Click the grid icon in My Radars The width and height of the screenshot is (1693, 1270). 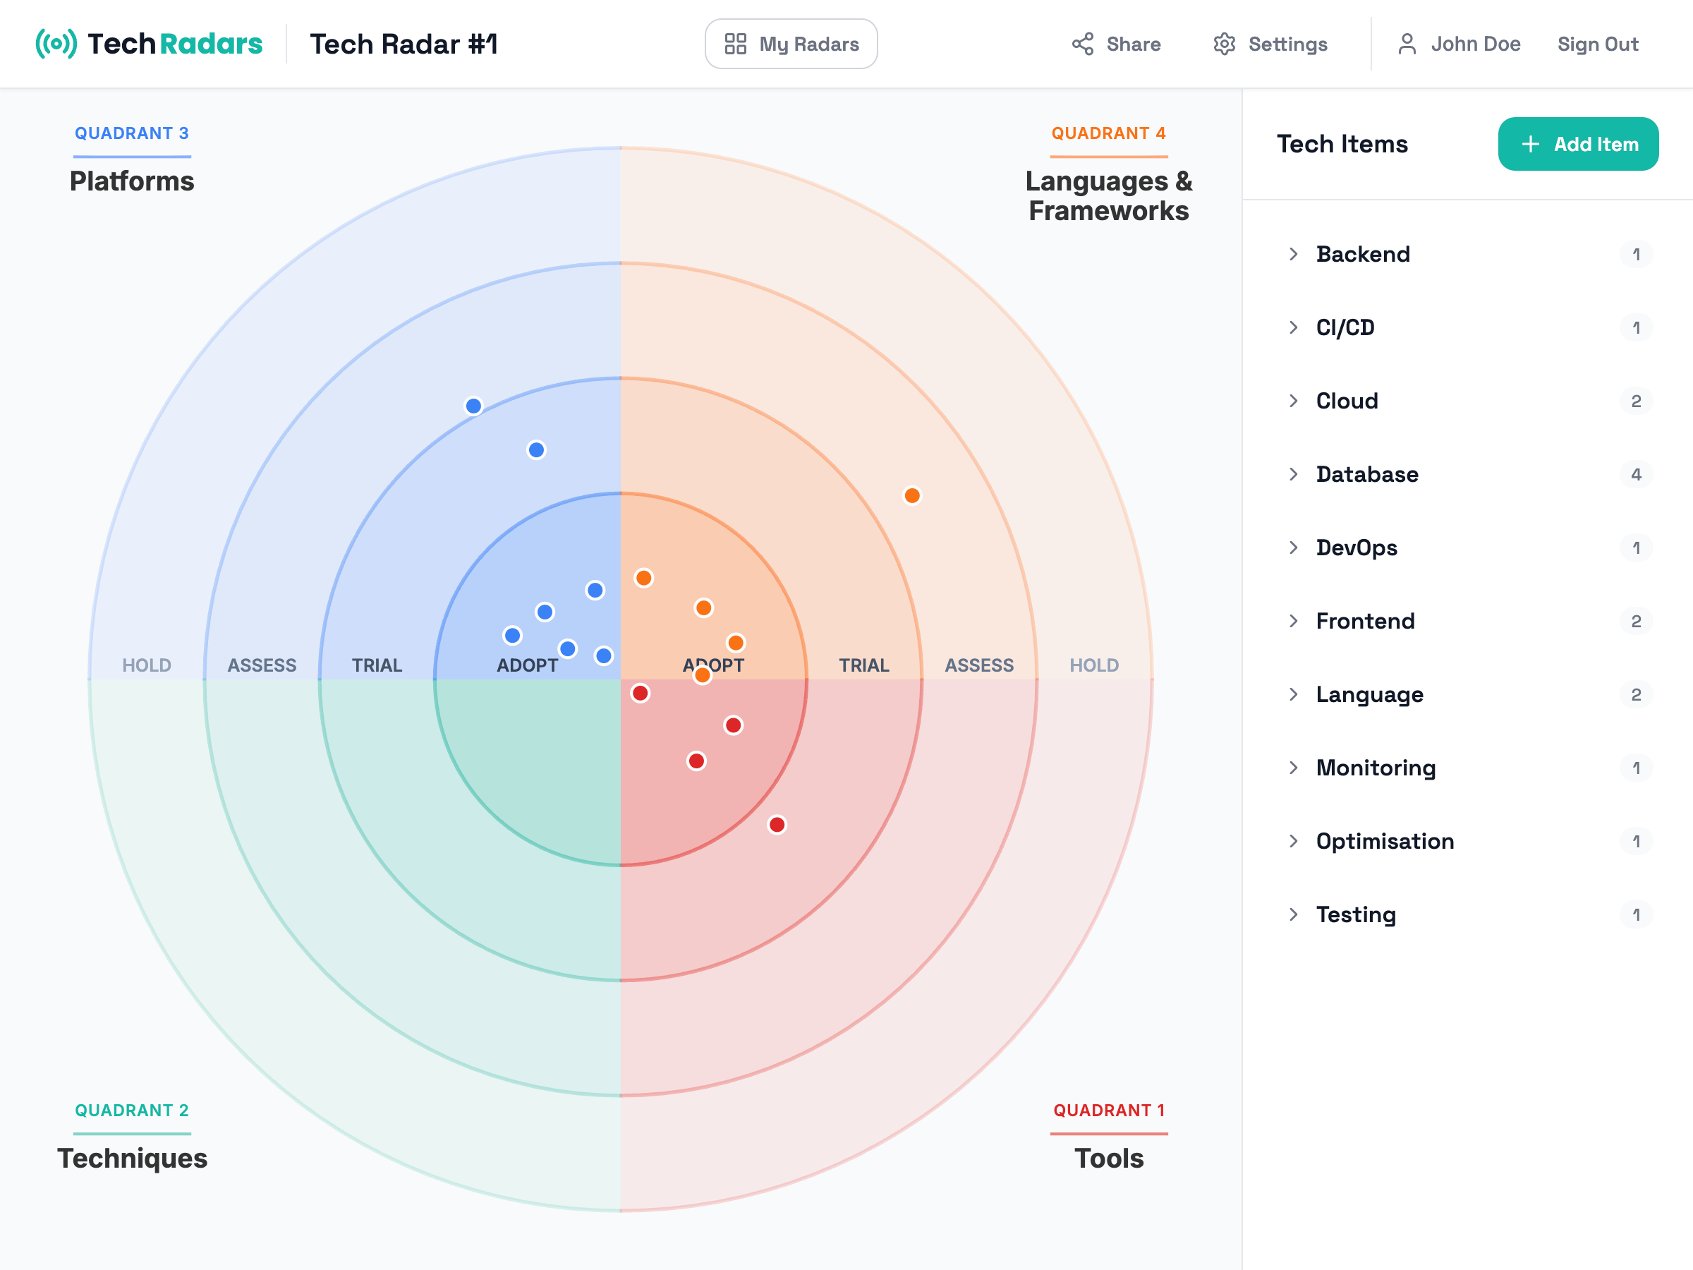[735, 44]
